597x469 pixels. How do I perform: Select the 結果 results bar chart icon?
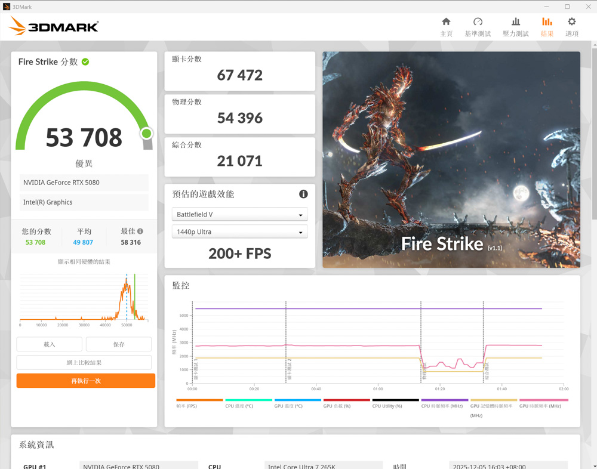tap(547, 22)
